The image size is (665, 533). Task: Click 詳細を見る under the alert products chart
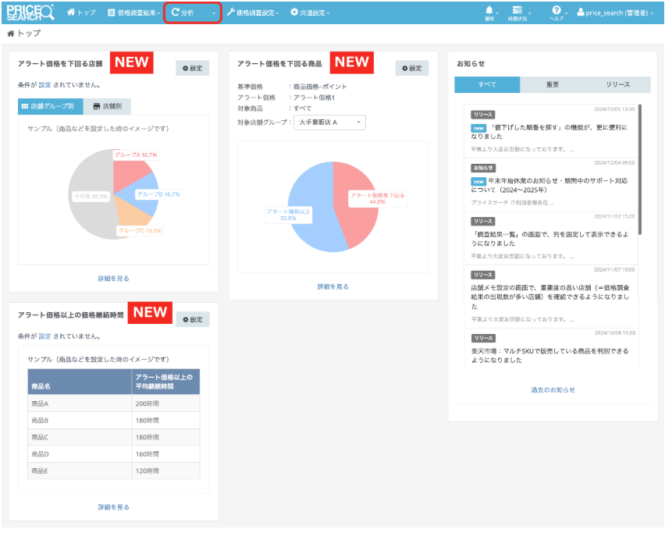[x=332, y=287]
